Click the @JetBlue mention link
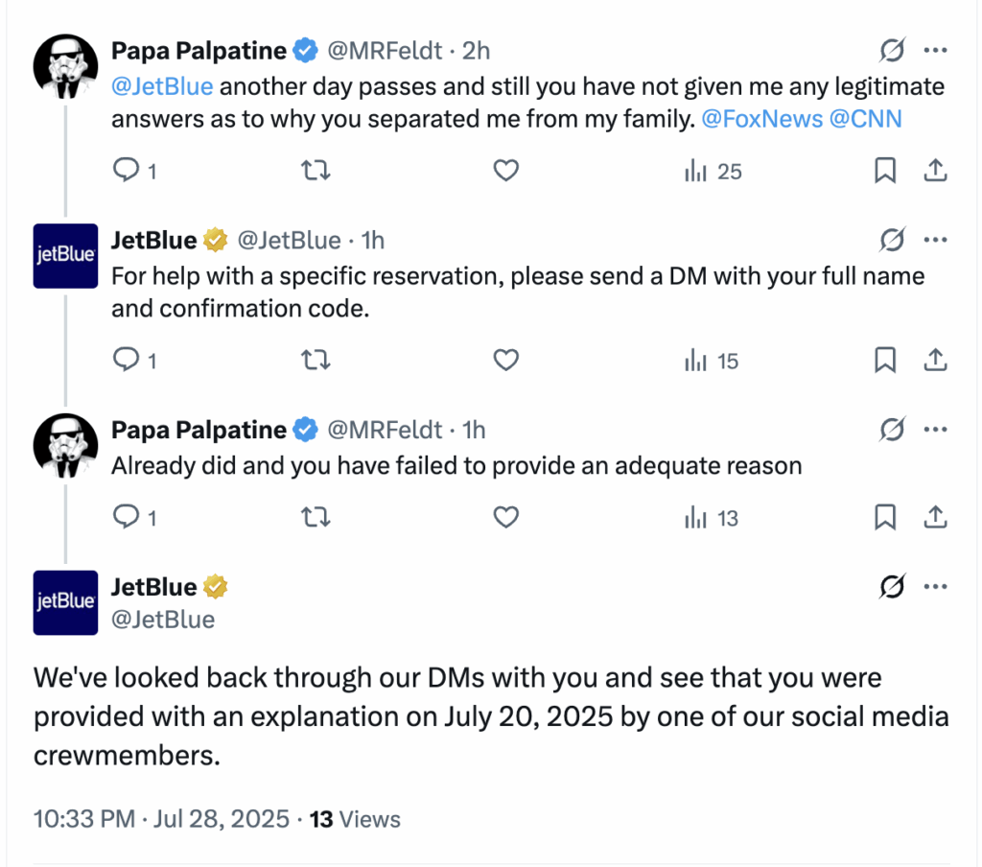Screen dimensions: 982x867 pos(162,87)
